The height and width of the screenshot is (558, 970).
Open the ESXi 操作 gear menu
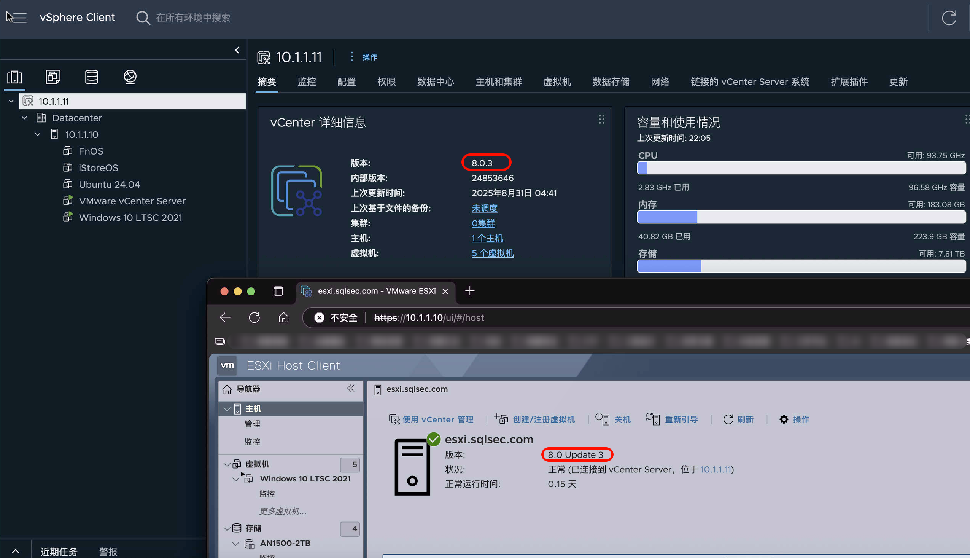(794, 419)
